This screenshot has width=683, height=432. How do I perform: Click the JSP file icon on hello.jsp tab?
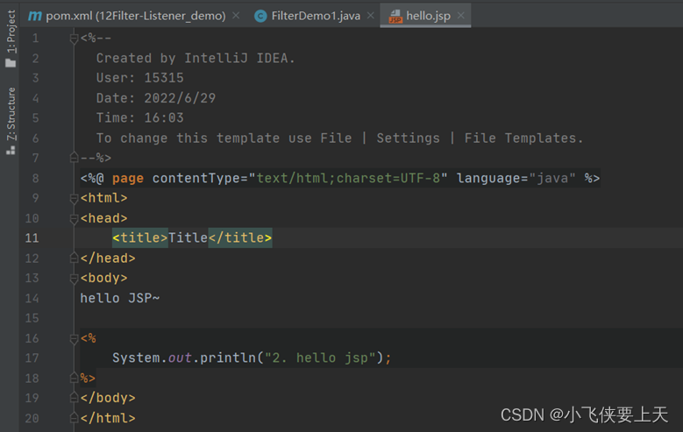[x=395, y=16]
